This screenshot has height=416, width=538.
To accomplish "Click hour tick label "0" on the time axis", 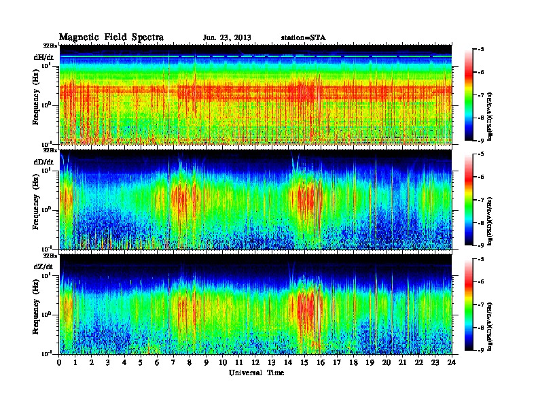I will click(x=59, y=362).
